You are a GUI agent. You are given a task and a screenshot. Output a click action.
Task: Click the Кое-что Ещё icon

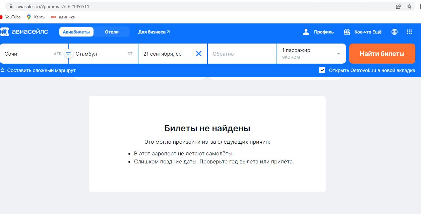coord(347,32)
